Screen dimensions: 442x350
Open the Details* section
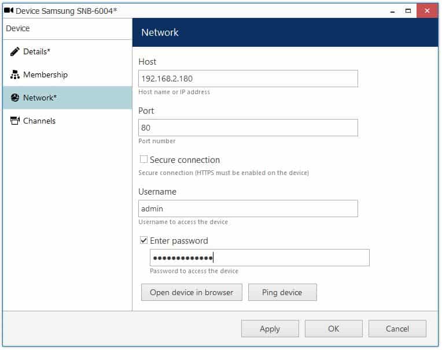36,51
